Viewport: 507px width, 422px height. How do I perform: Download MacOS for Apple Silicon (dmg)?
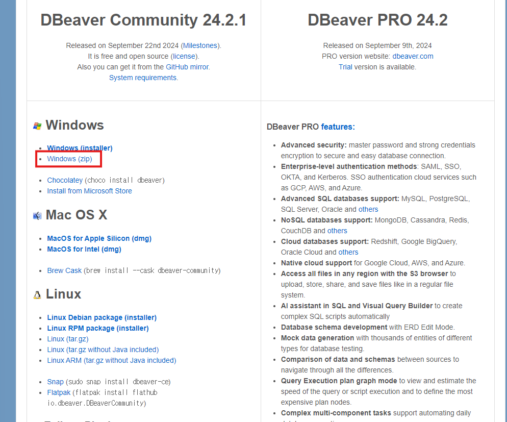point(99,238)
